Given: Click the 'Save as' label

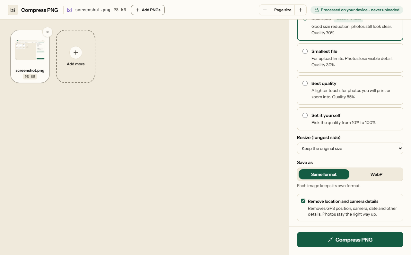Looking at the screenshot, I should pyautogui.click(x=305, y=162).
